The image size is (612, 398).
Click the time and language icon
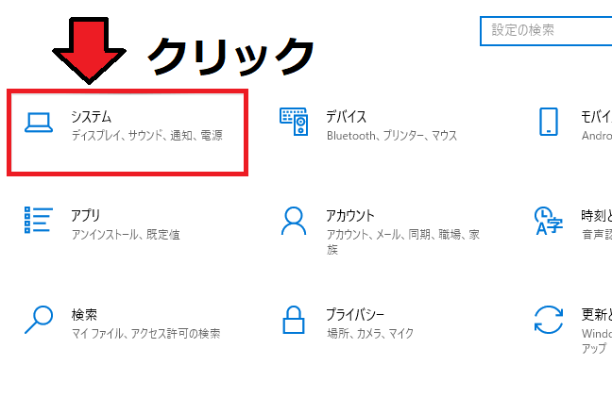(549, 221)
